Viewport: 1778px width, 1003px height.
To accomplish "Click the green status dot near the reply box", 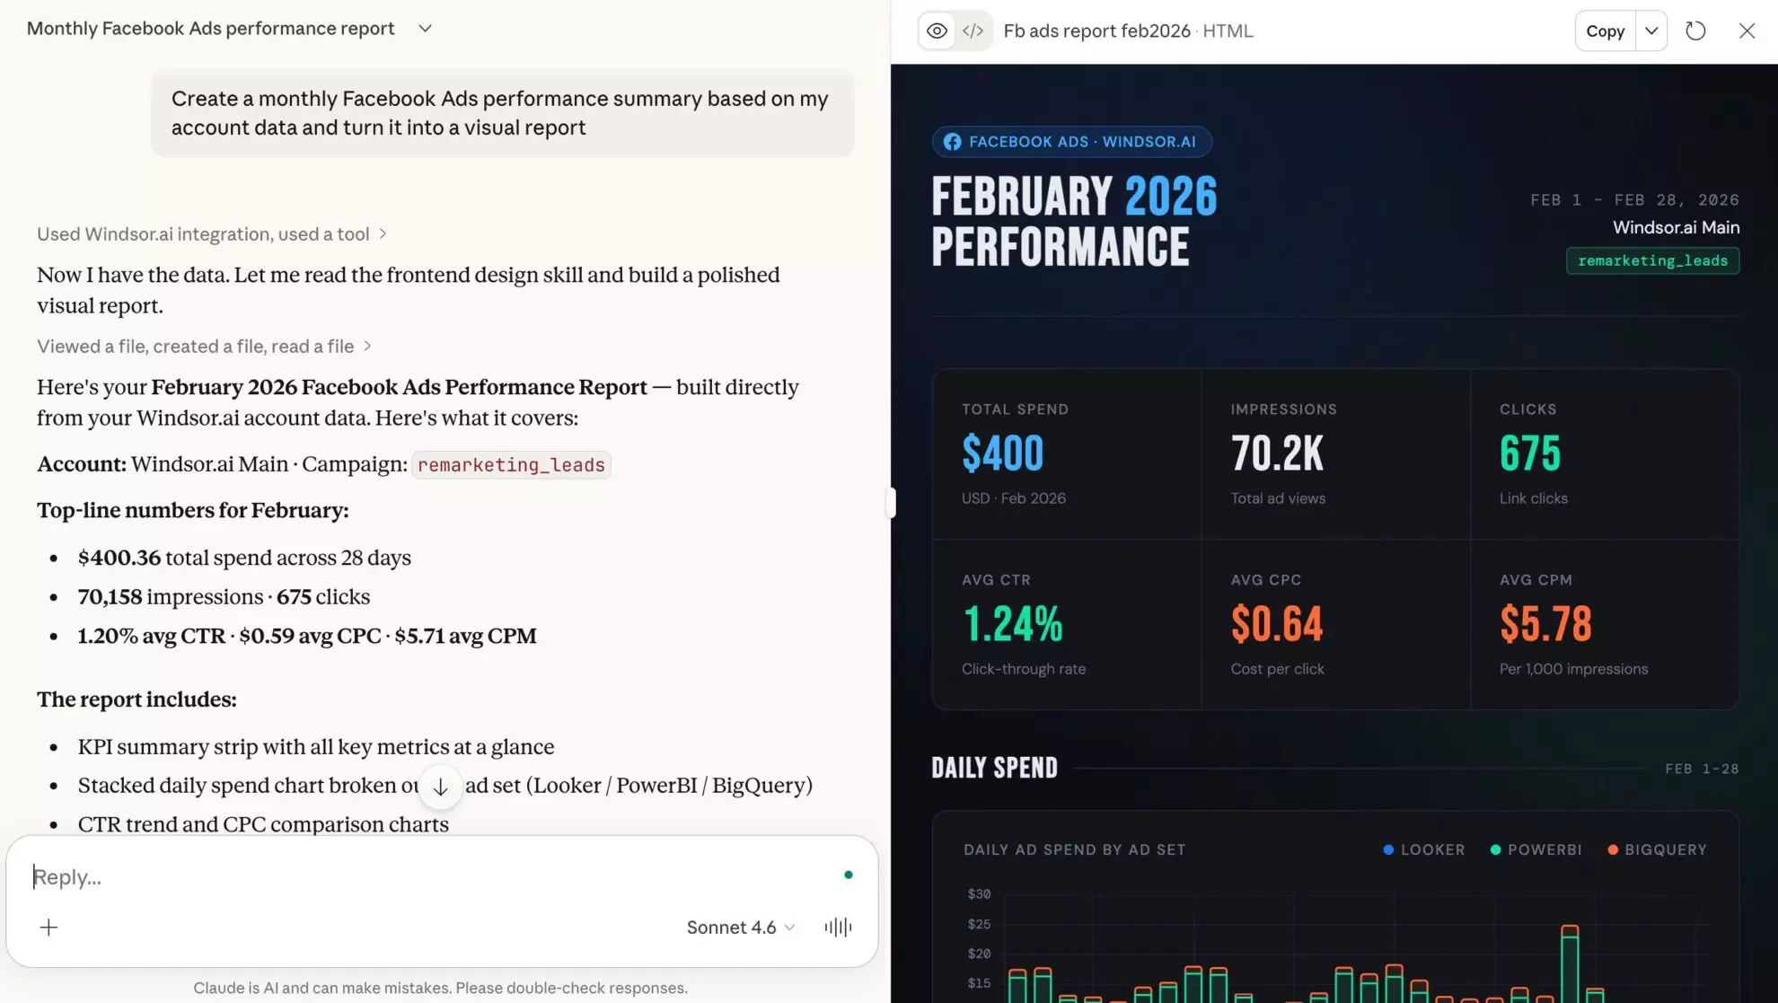I will [848, 874].
